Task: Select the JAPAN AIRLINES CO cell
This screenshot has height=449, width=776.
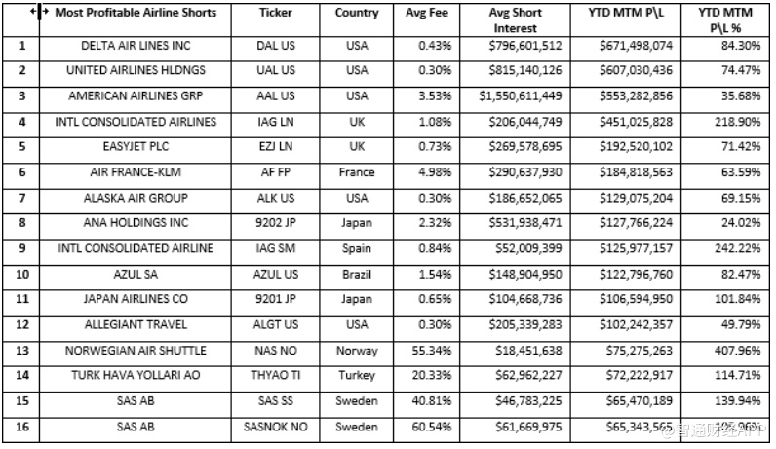Action: click(x=136, y=299)
